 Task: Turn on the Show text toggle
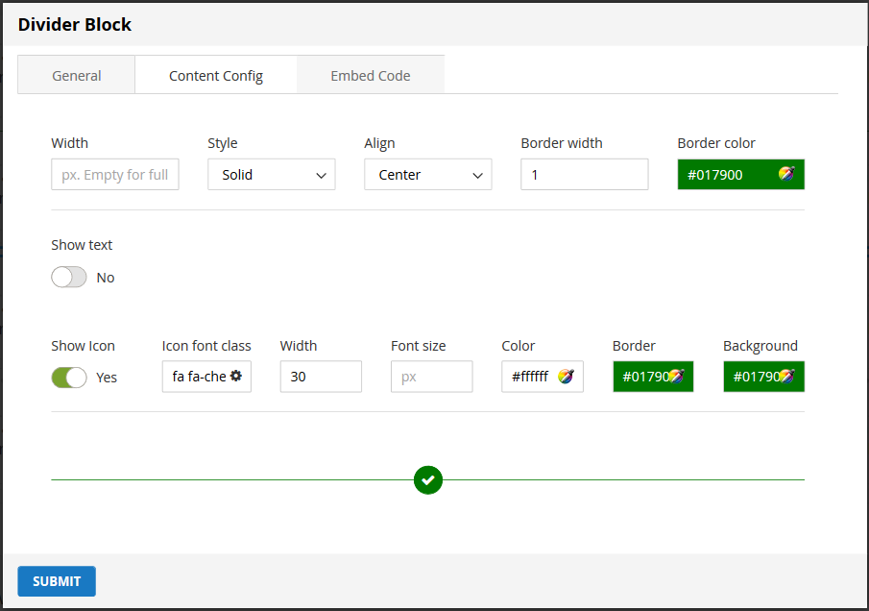[x=69, y=278]
